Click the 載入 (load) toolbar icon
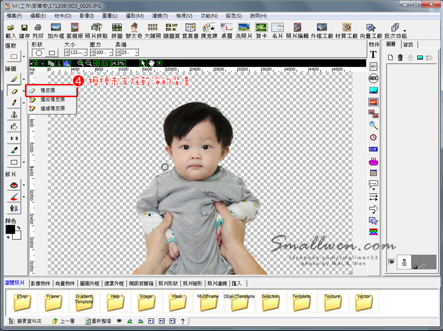The image size is (443, 331). 10,31
